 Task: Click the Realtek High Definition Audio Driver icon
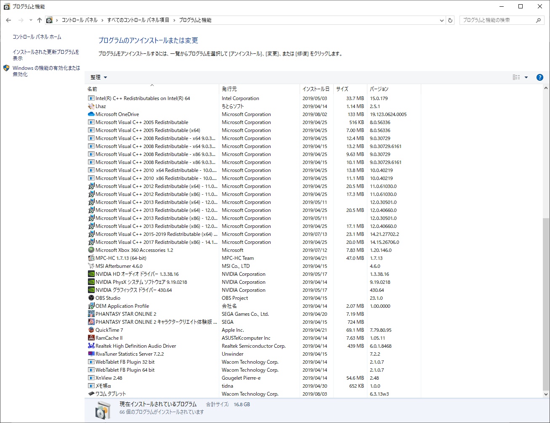(x=91, y=346)
